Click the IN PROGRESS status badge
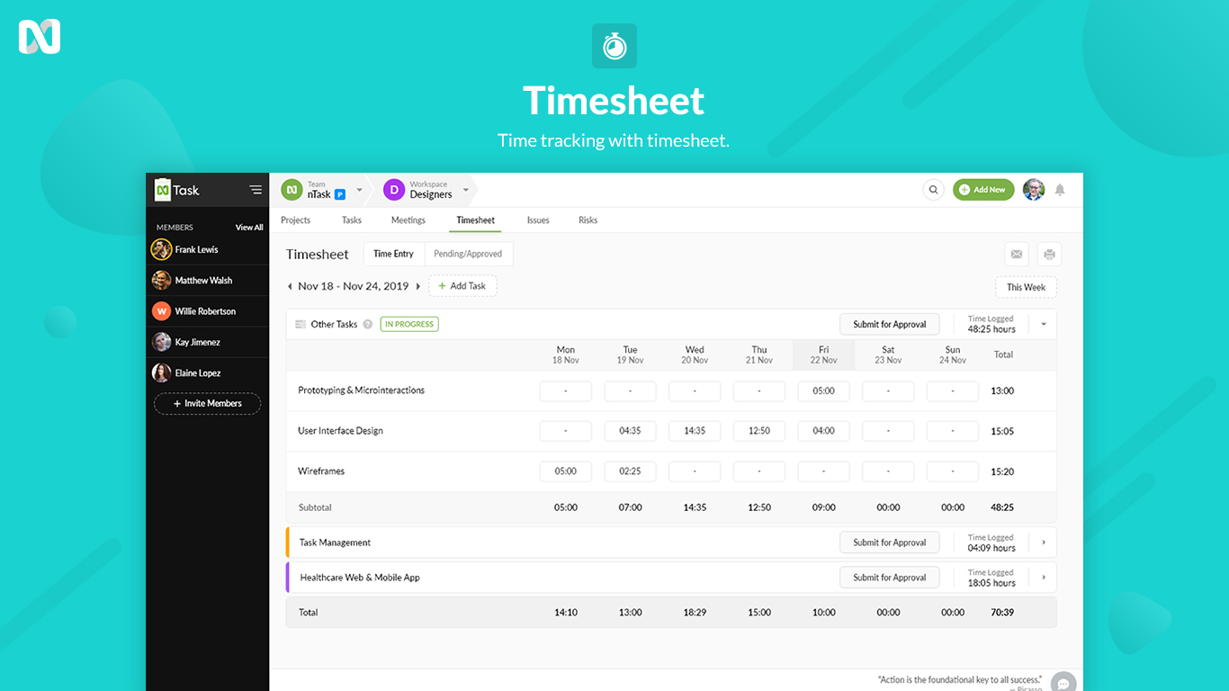This screenshot has width=1229, height=691. pos(409,324)
